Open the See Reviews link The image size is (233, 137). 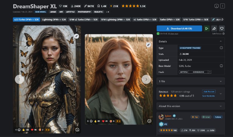pos(209,96)
